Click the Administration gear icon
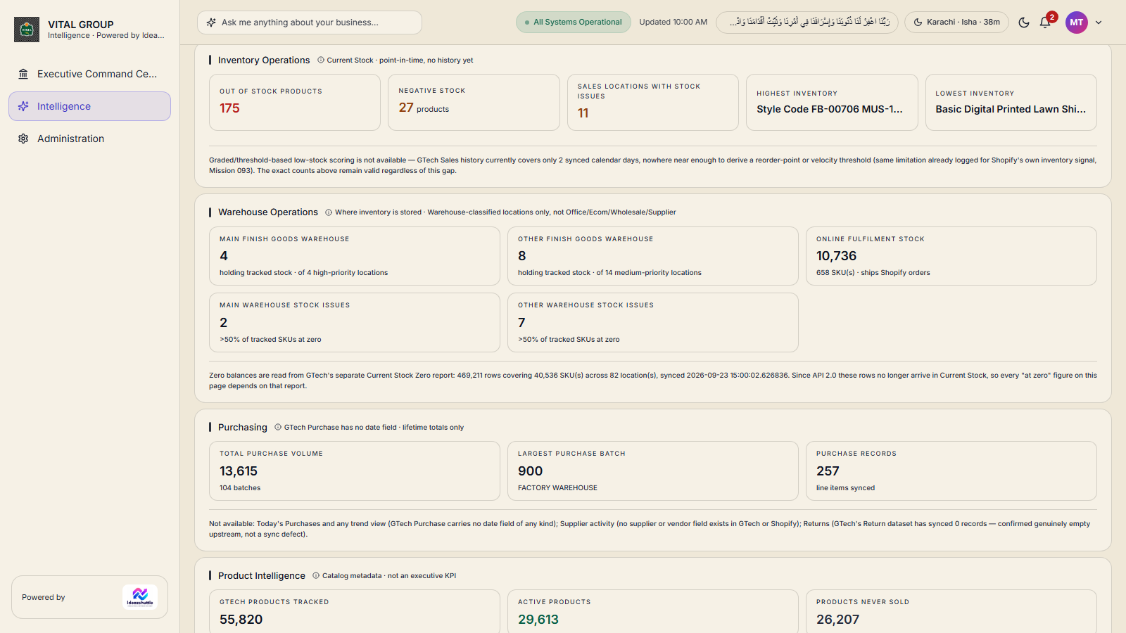This screenshot has height=633, width=1126. 23,139
